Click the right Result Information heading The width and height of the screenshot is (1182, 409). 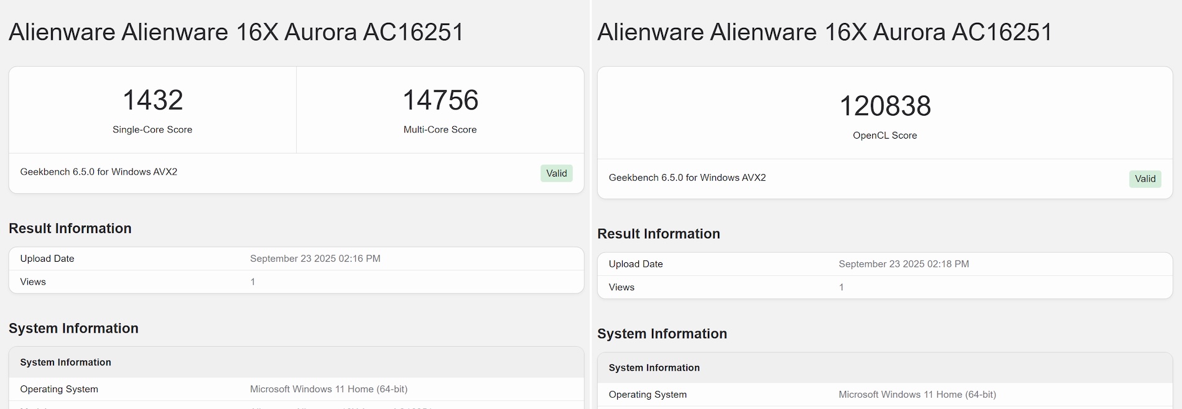click(659, 234)
